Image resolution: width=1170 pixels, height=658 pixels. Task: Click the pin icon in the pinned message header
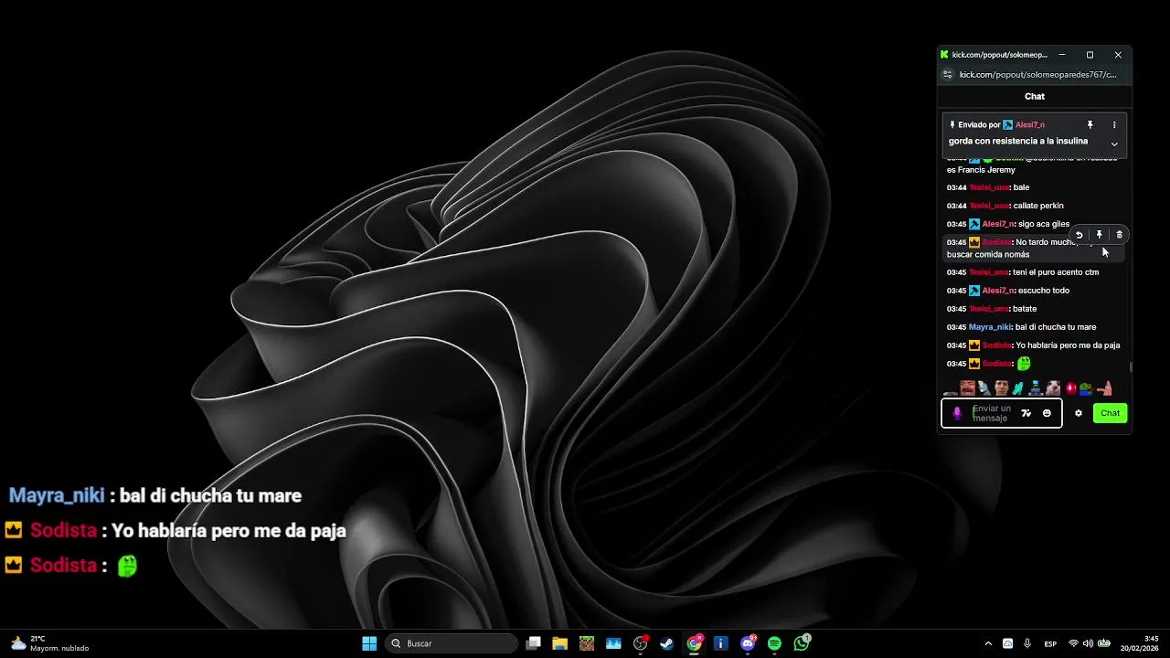(x=1090, y=124)
